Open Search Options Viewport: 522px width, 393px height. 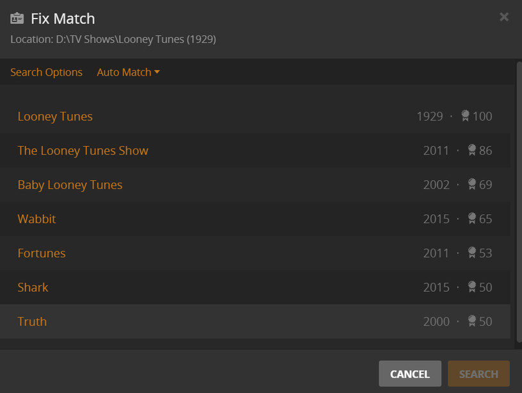(x=46, y=72)
